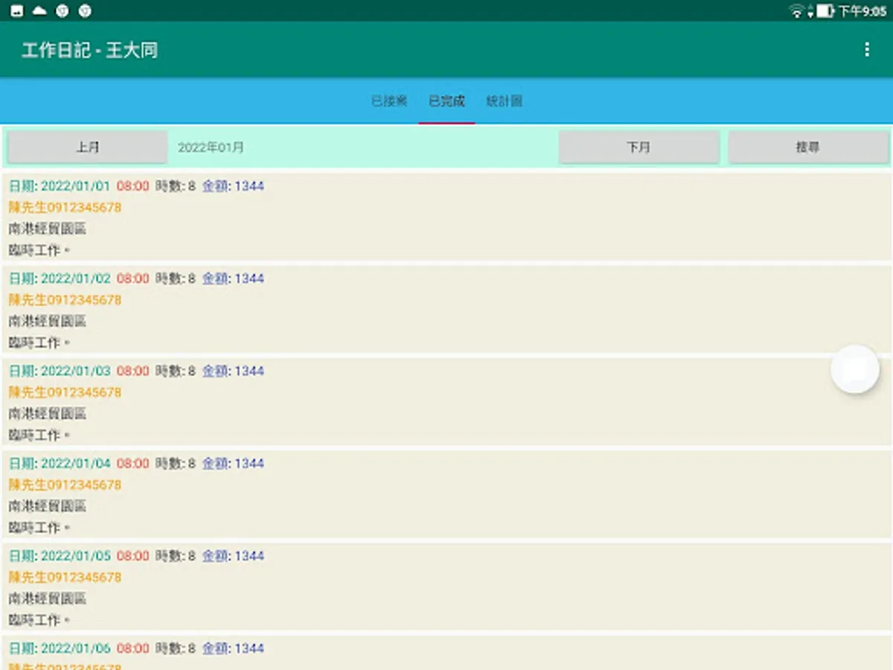The image size is (893, 670).
Task: Switch to the 統計圖 tab
Action: tap(504, 101)
